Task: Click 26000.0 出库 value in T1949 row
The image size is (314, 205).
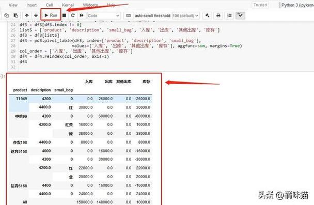Action: [105, 99]
